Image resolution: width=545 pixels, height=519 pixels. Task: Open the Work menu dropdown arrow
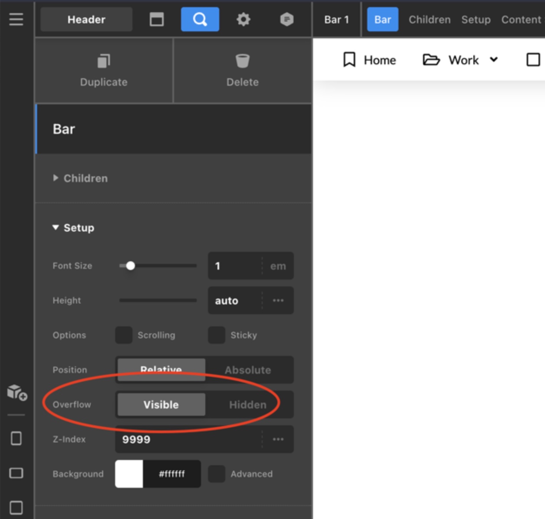coord(493,59)
